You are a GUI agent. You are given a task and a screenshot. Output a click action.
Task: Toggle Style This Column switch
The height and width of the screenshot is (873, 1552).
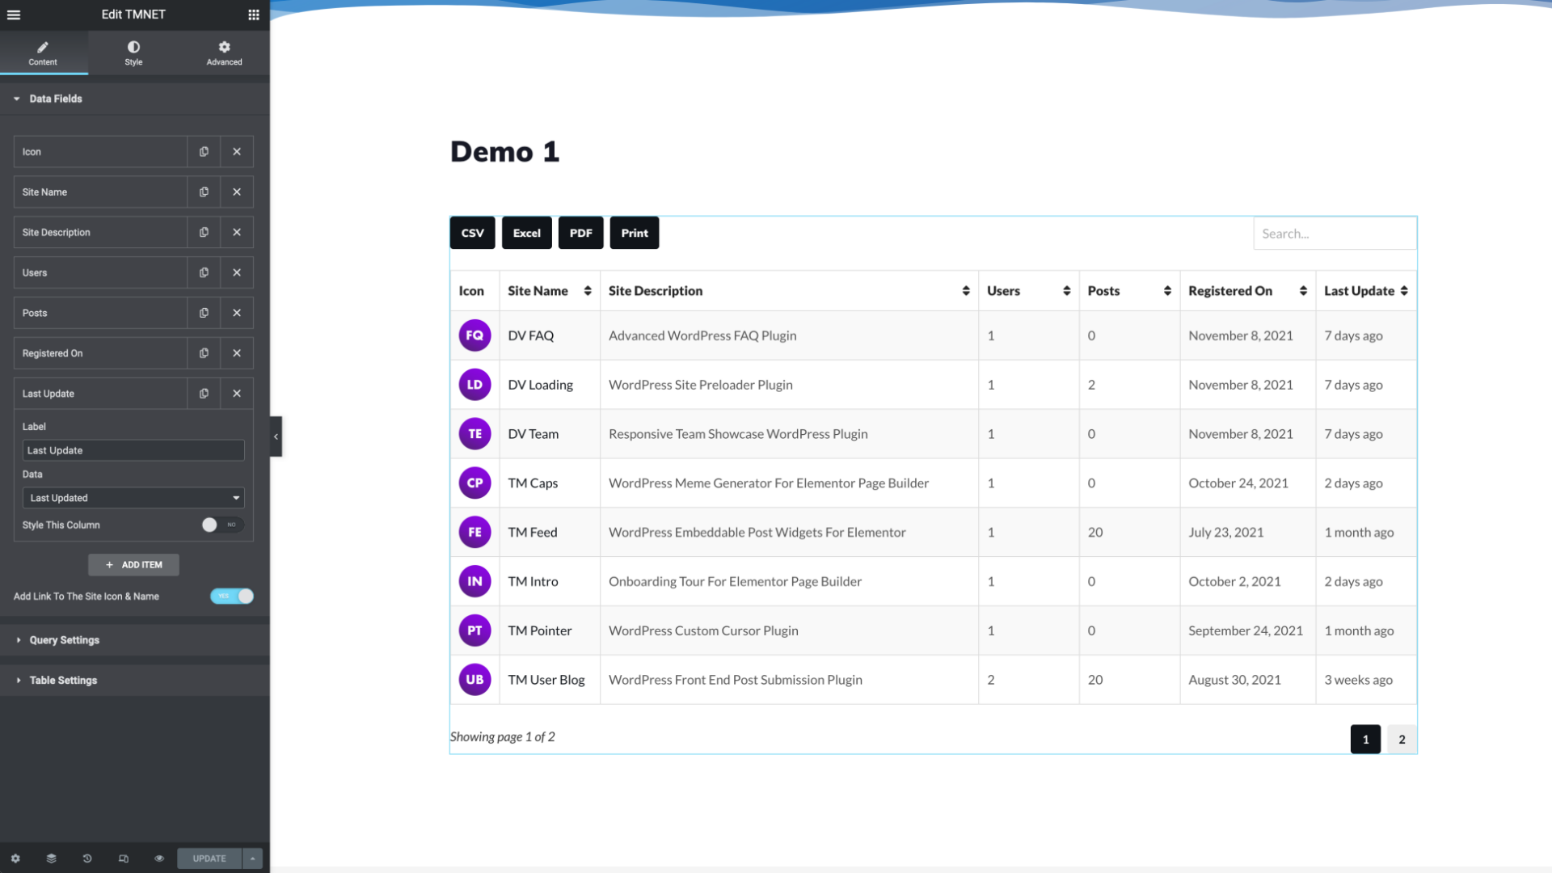point(221,525)
